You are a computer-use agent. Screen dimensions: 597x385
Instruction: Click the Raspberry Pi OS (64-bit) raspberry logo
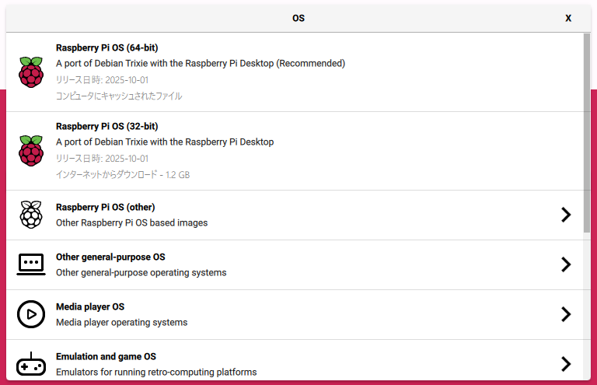coord(31,72)
